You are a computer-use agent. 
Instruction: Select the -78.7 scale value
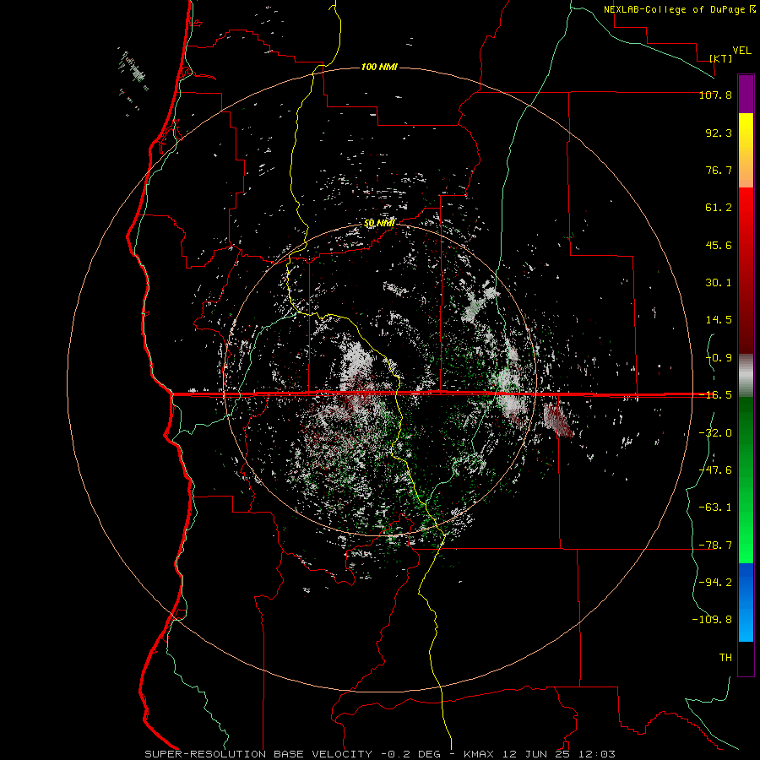pyautogui.click(x=715, y=546)
